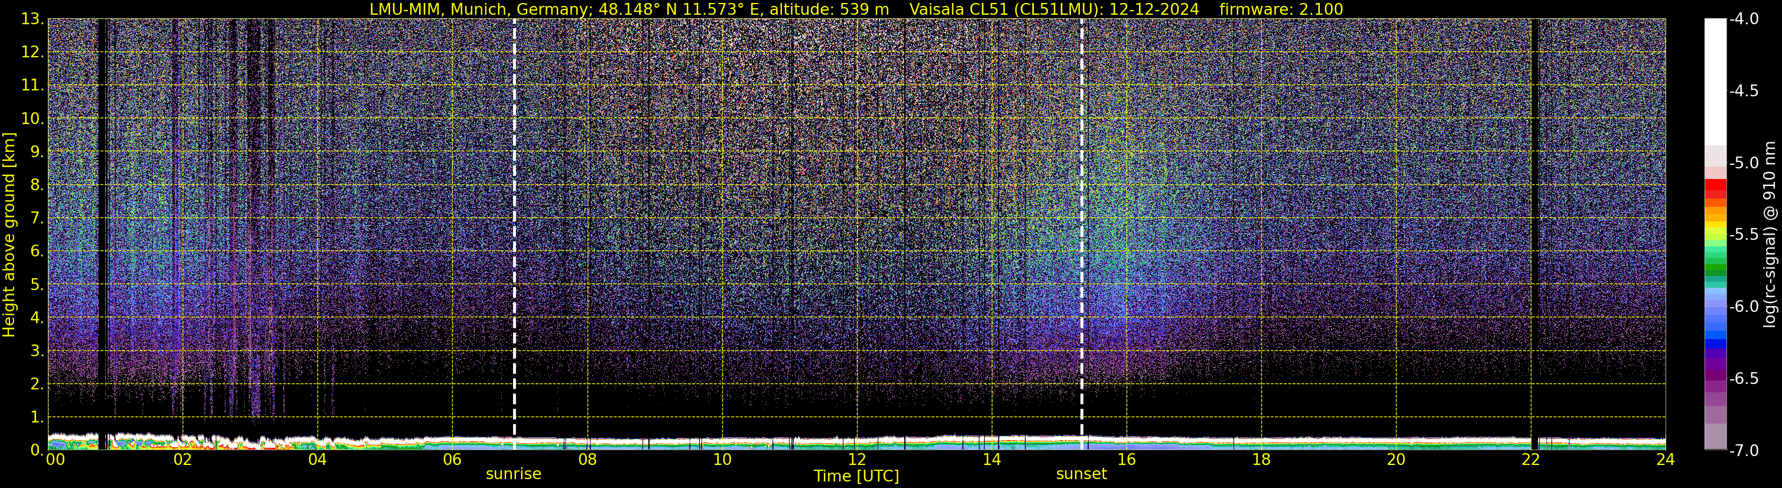1782x488 pixels.
Task: Select "altitude: 539 m" in the title
Action: 829,9
